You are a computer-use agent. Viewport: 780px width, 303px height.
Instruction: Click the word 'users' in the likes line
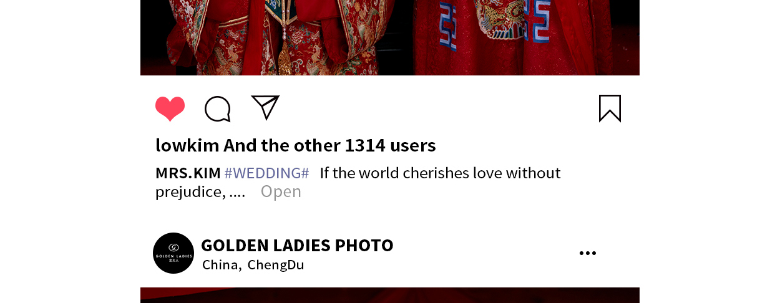[x=413, y=145]
